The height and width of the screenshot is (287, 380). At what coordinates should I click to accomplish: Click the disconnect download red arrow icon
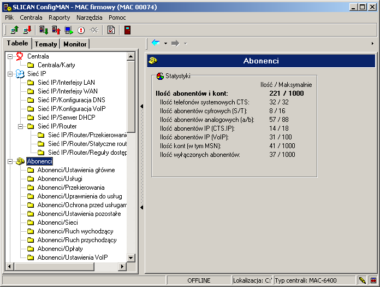coord(27,30)
